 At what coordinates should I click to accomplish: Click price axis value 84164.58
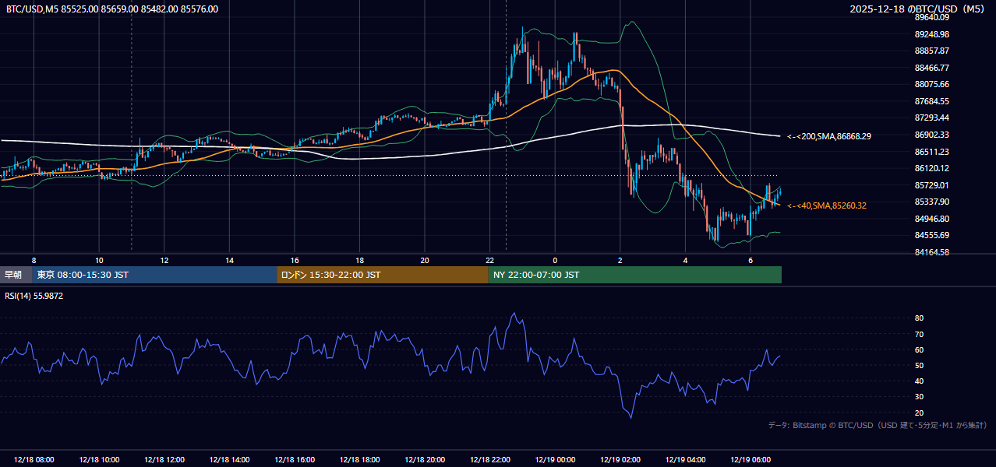point(932,252)
